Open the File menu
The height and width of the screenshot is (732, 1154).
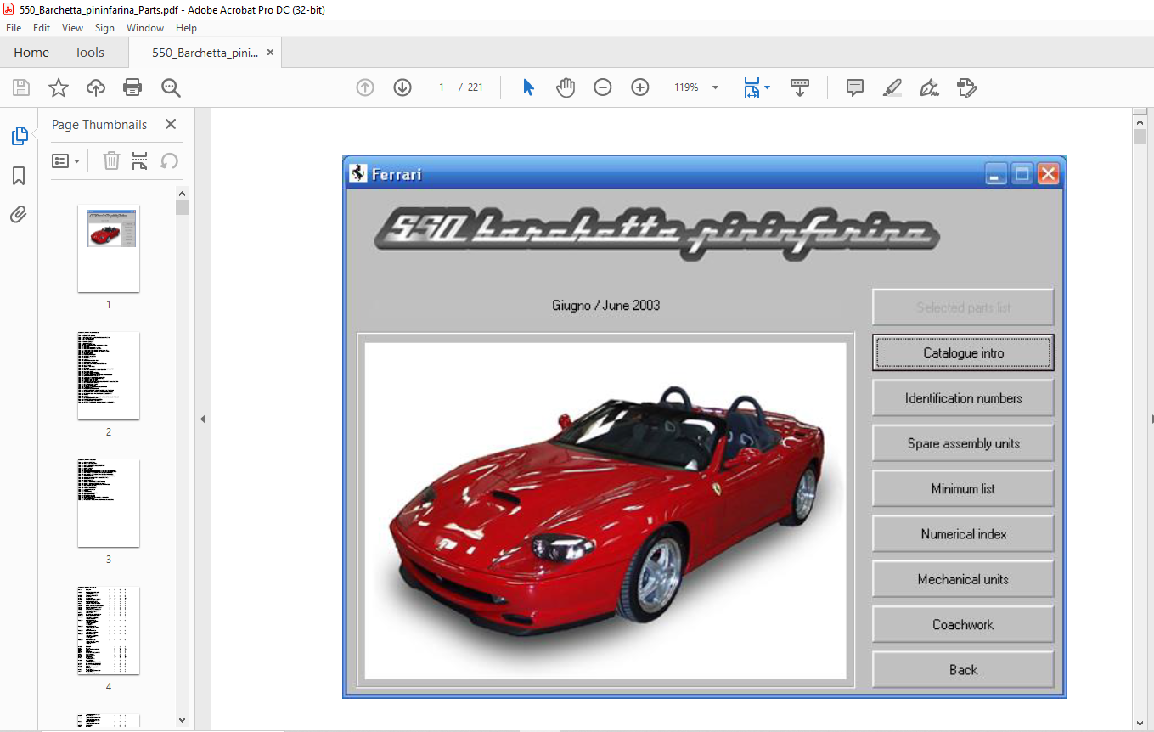coord(14,28)
